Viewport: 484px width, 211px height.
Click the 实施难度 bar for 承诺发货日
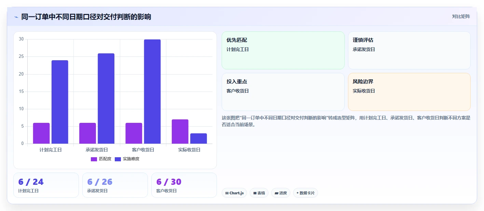[106, 98]
